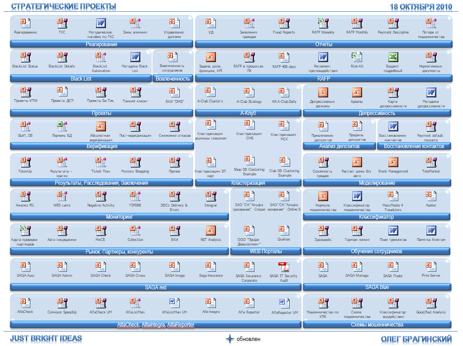Open the Payment Discipline icon
This screenshot has height=346, width=463.
tap(393, 23)
